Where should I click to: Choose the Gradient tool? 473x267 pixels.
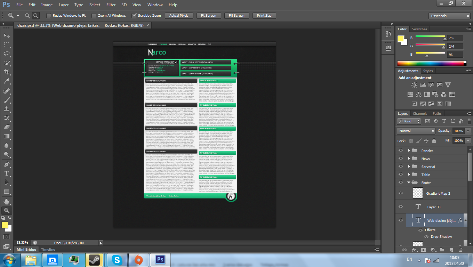[7, 136]
